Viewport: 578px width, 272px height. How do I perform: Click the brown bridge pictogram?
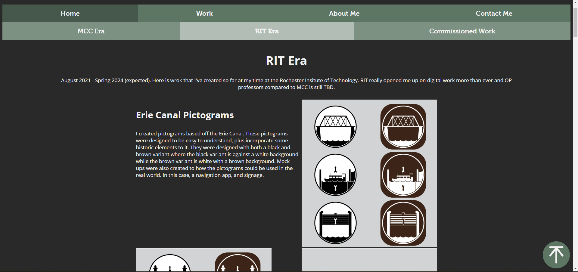pyautogui.click(x=403, y=127)
